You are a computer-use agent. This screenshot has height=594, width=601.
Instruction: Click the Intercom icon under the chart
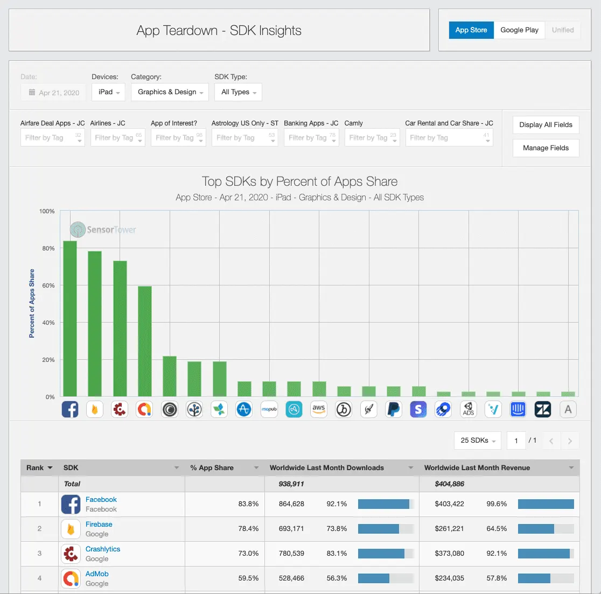pos(518,409)
